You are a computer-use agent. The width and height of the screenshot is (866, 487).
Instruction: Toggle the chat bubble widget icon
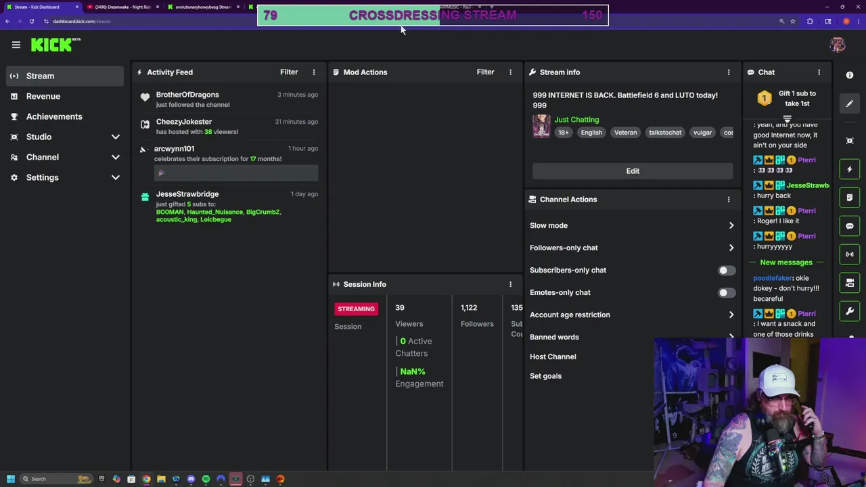tap(850, 226)
